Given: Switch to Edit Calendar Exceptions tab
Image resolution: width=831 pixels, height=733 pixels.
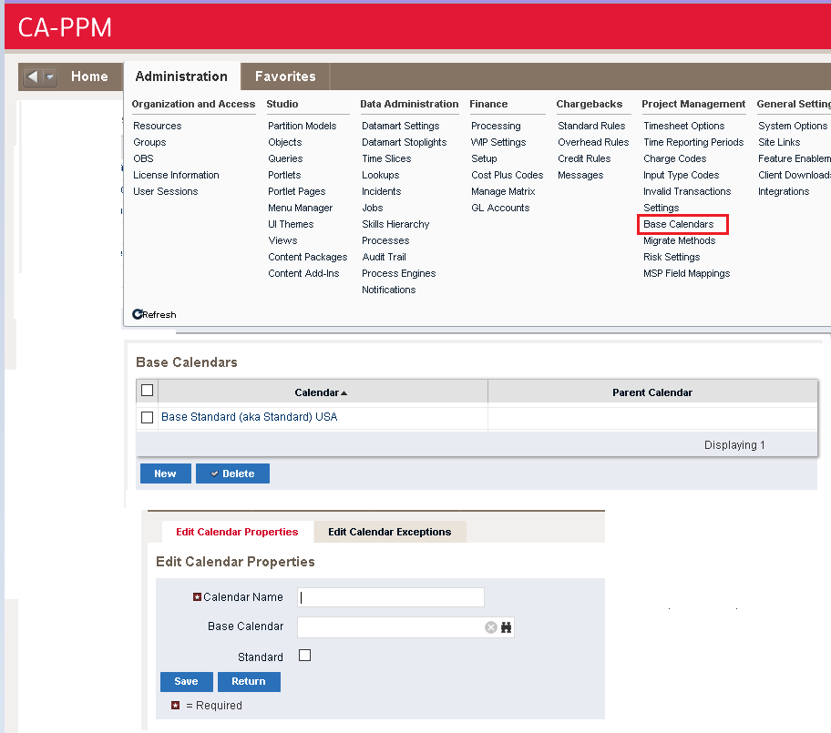Looking at the screenshot, I should [x=390, y=532].
